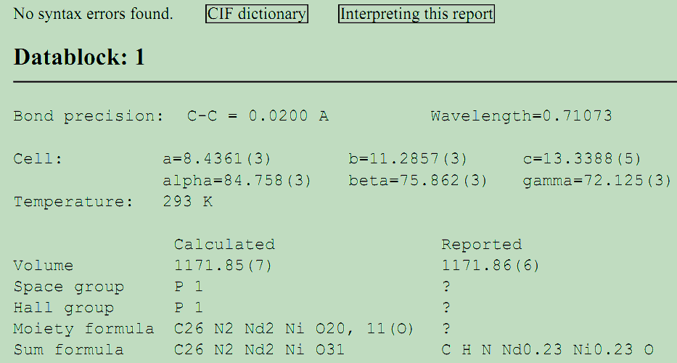The image size is (677, 363).
Task: Click the Wavelength=0.71073 text
Action: pyautogui.click(x=521, y=116)
